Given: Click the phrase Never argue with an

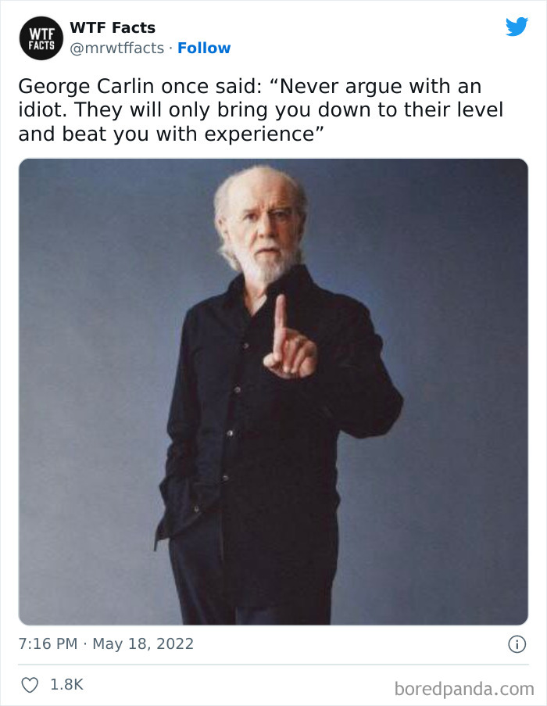Looking at the screenshot, I should tap(381, 86).
